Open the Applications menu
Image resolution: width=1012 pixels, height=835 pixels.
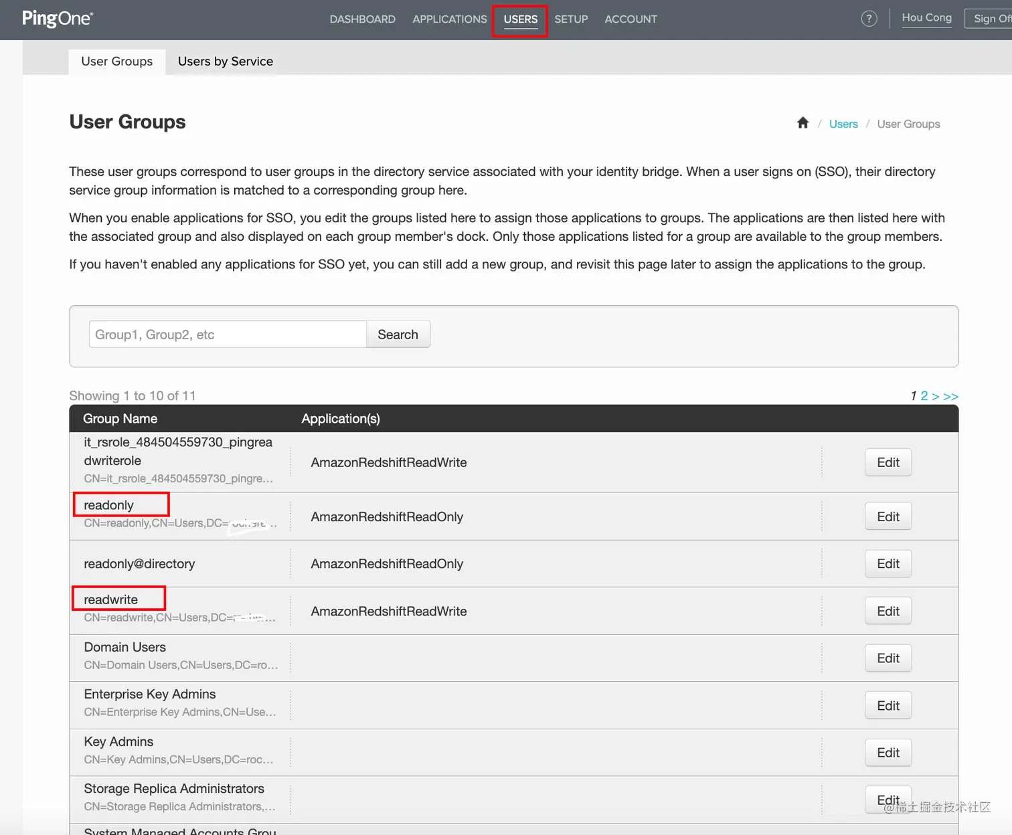click(450, 19)
